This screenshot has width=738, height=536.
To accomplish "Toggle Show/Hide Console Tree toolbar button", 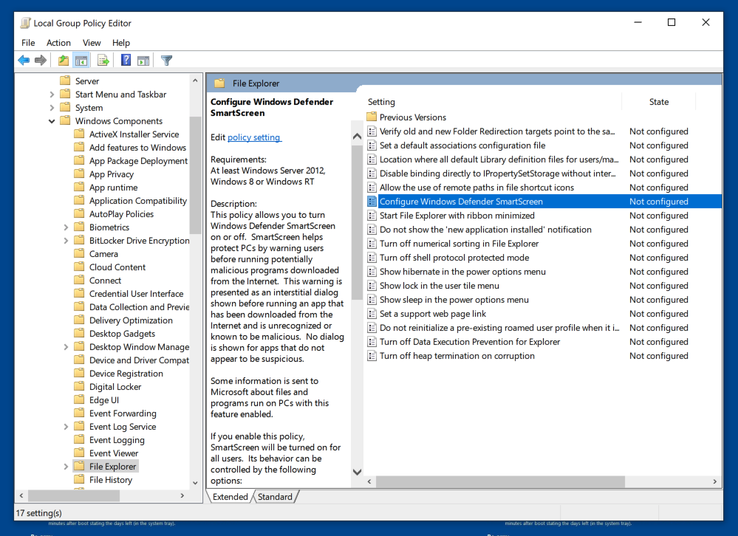I will [x=81, y=61].
